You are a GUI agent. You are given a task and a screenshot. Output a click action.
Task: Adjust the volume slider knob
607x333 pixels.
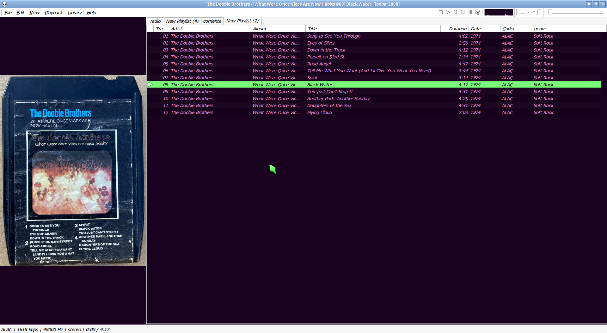(x=539, y=12)
